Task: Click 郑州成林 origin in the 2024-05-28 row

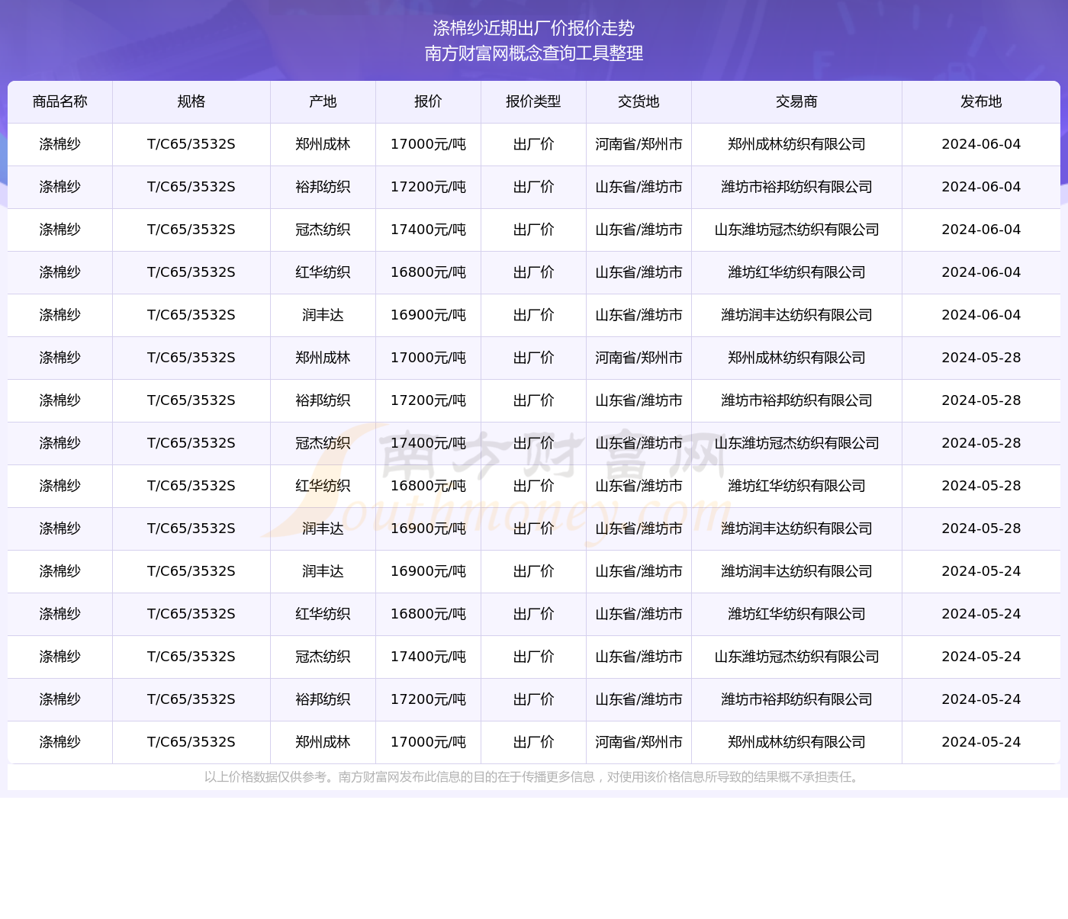Action: coord(323,358)
